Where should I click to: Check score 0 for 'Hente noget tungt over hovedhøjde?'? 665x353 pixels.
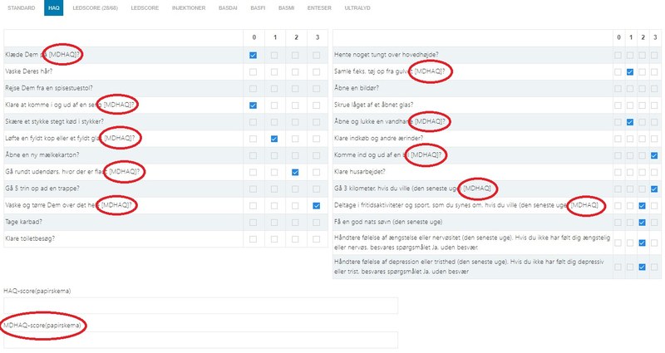(618, 55)
